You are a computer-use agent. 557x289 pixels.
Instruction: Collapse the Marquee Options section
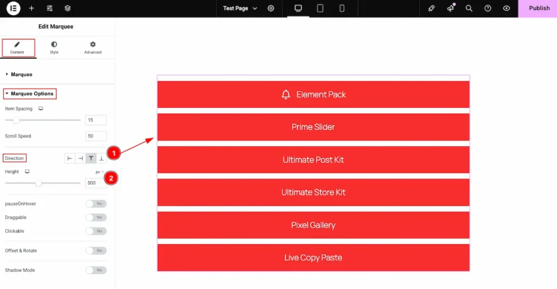pos(32,94)
